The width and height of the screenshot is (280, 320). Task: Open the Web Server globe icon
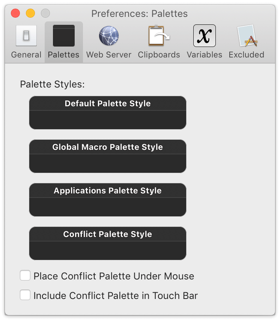[109, 36]
